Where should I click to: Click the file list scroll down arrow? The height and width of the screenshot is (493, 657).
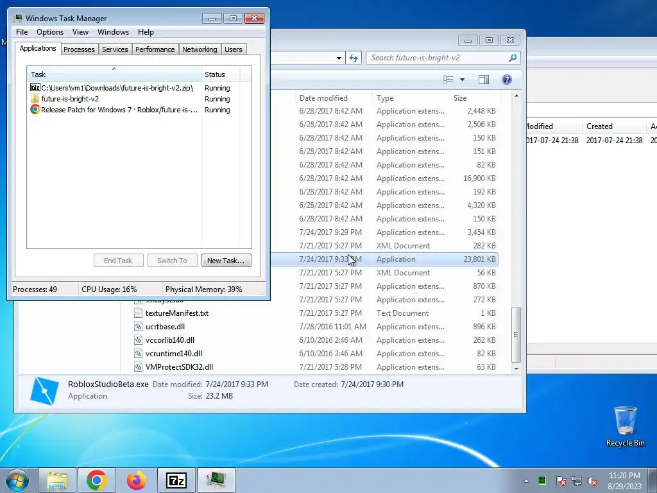[516, 369]
